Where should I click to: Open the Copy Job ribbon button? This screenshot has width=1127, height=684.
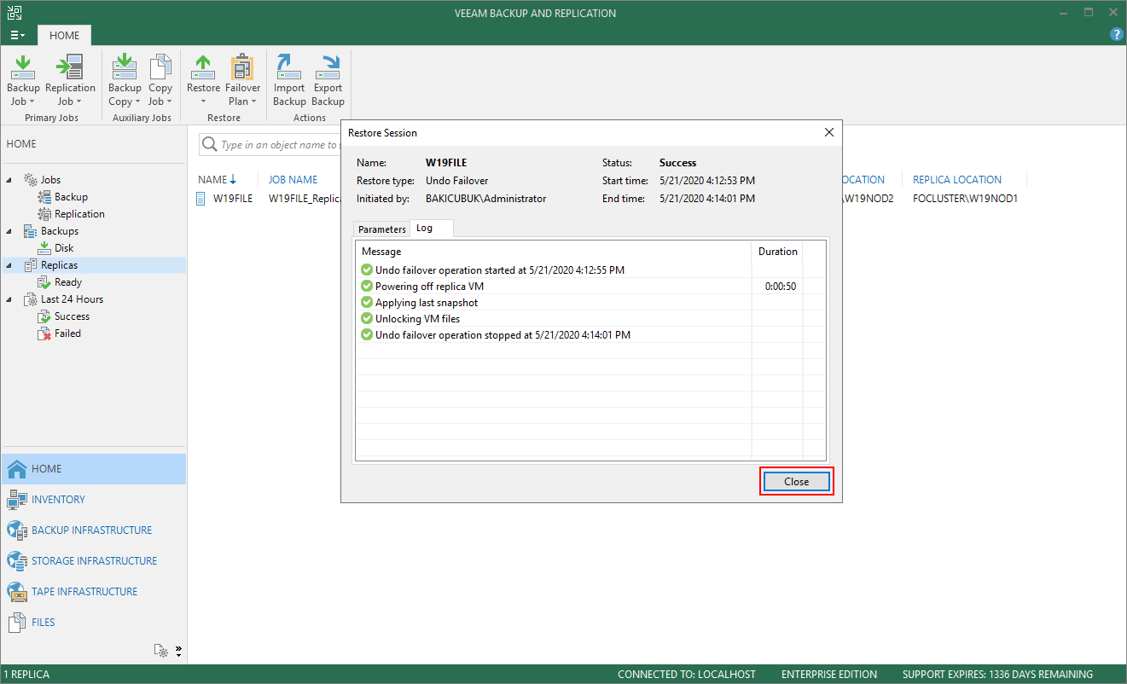click(160, 81)
